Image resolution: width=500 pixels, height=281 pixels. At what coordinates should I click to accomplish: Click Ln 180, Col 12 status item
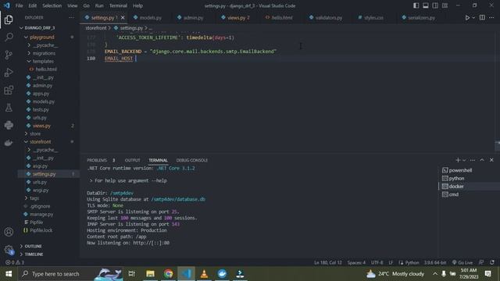(x=328, y=262)
